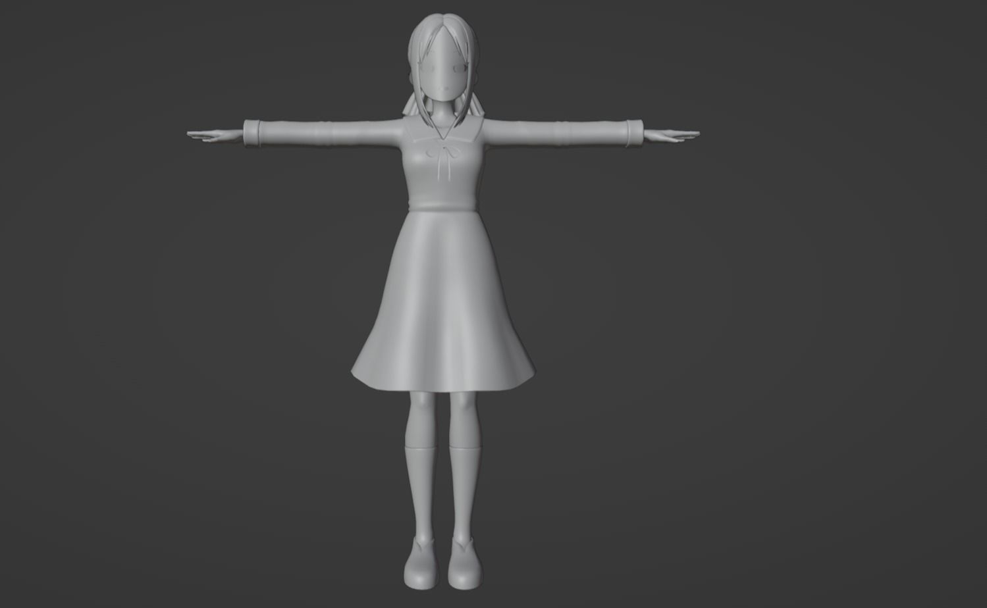Select the shoe on the viewer's right
The image size is (987, 608).
464,563
